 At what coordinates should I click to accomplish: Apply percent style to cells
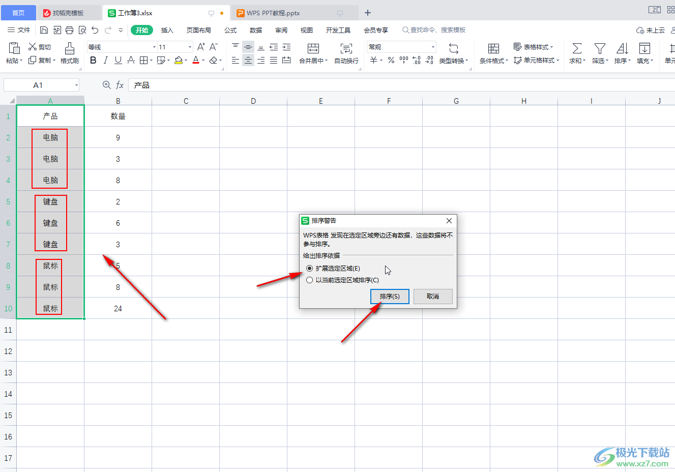tap(391, 60)
